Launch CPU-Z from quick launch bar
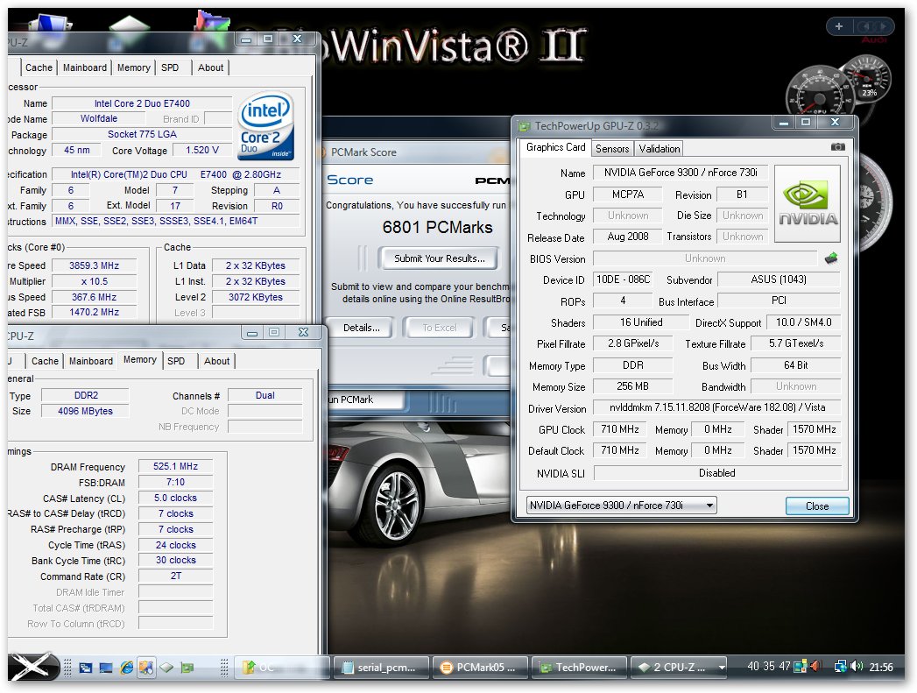 tap(166, 668)
